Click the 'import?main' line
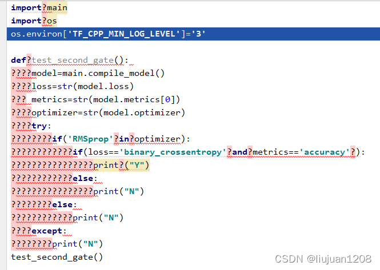 tap(39, 8)
